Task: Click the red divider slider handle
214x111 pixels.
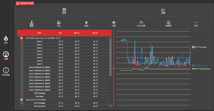Action: tap(114, 68)
